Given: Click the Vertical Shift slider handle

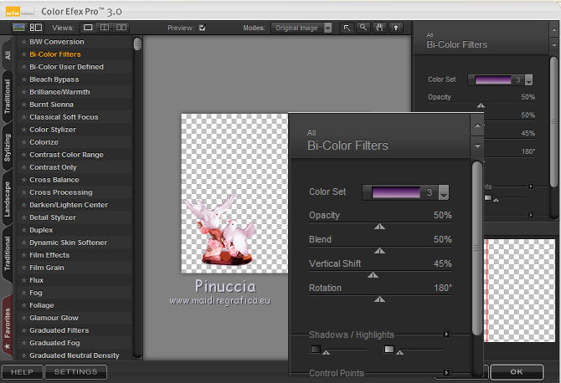Looking at the screenshot, I should coord(373,274).
